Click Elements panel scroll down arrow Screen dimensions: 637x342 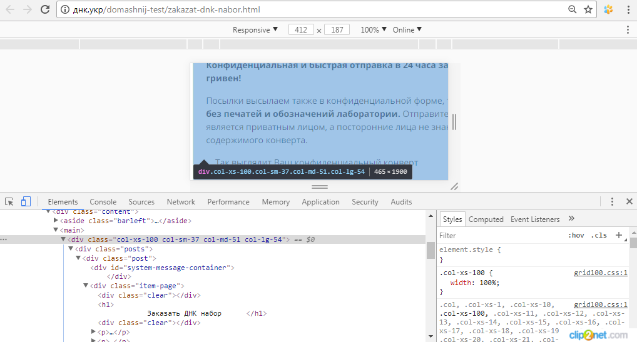[431, 336]
